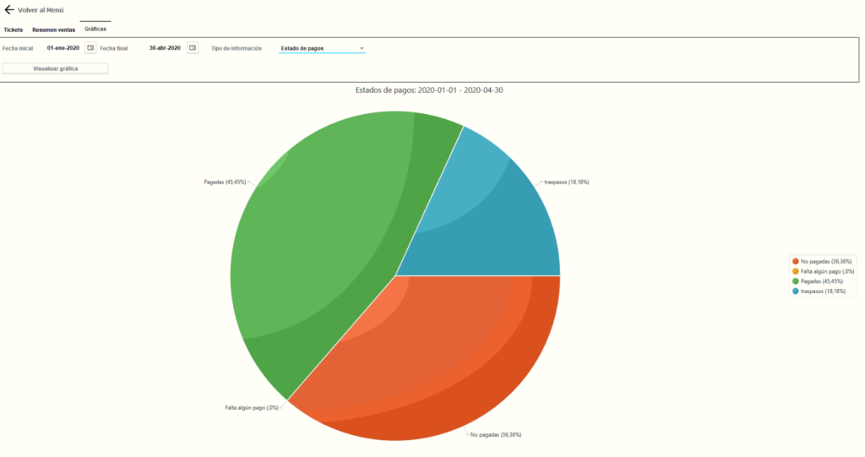
Task: Click the red No pagadas legend dot
Action: pos(796,262)
